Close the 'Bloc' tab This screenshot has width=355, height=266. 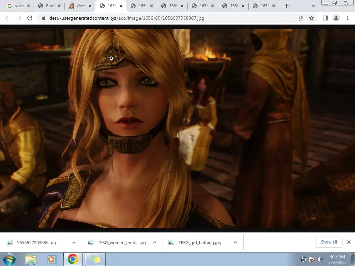click(x=59, y=6)
